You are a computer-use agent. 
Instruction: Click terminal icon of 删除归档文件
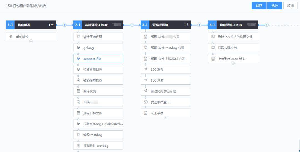coord(78,113)
